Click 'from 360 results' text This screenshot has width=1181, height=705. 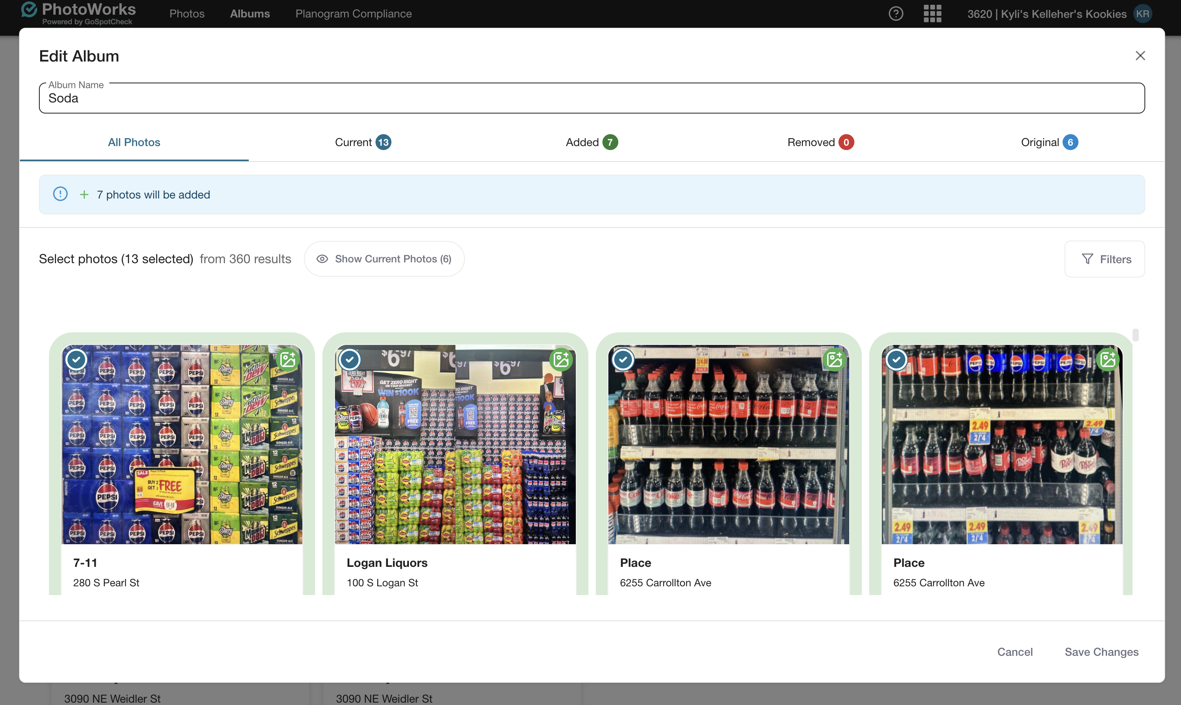tap(245, 259)
